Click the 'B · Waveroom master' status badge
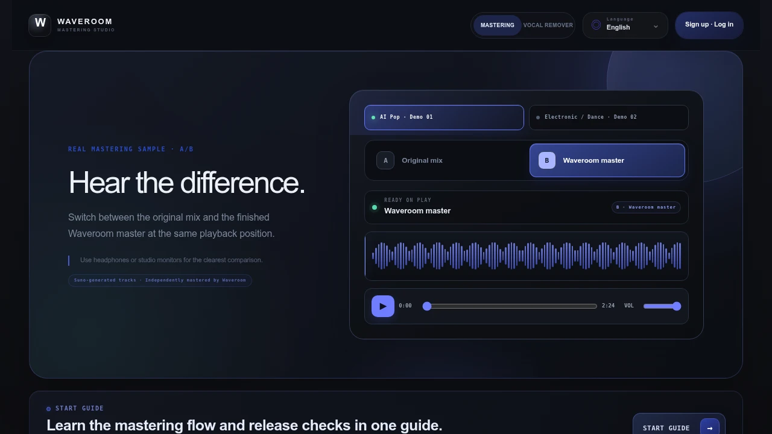Viewport: 772px width, 434px height. (646, 207)
